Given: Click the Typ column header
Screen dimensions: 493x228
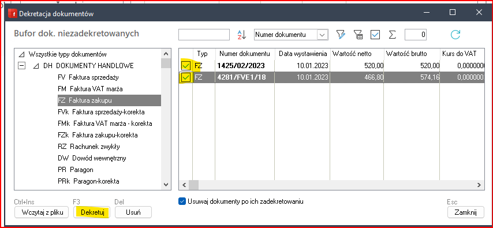Looking at the screenshot, I should pos(204,54).
